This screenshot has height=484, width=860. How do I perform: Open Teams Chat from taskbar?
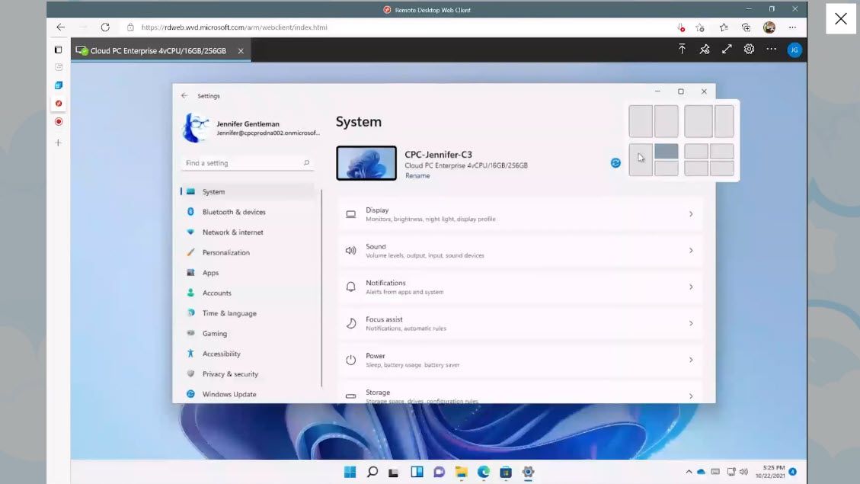(439, 472)
